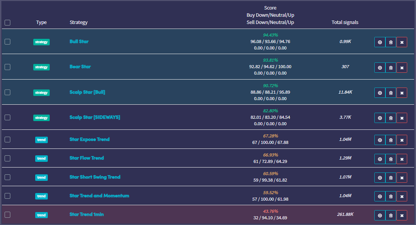Check the Star Trend 1min row checkbox
The height and width of the screenshot is (225, 416).
[x=7, y=215]
